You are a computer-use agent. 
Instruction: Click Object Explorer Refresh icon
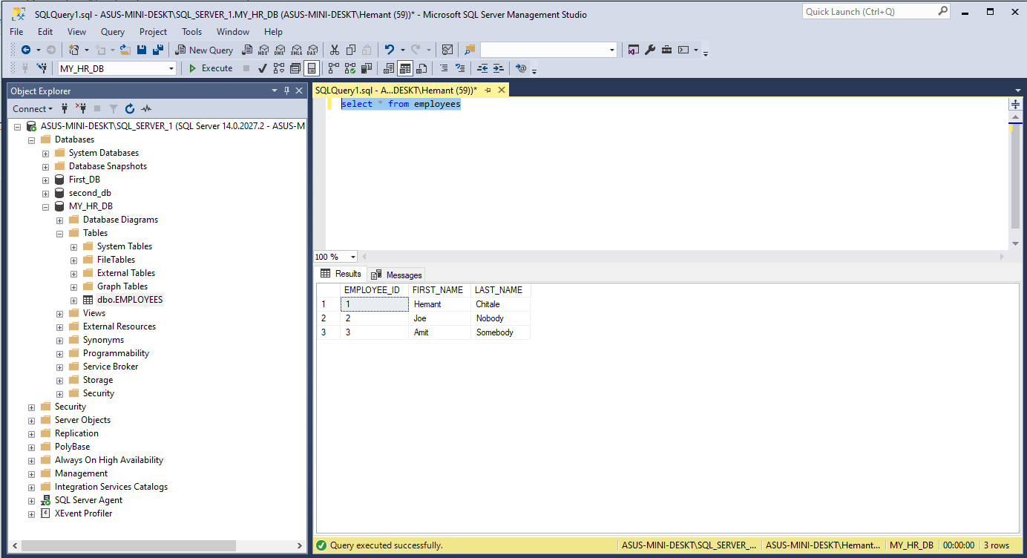click(130, 108)
